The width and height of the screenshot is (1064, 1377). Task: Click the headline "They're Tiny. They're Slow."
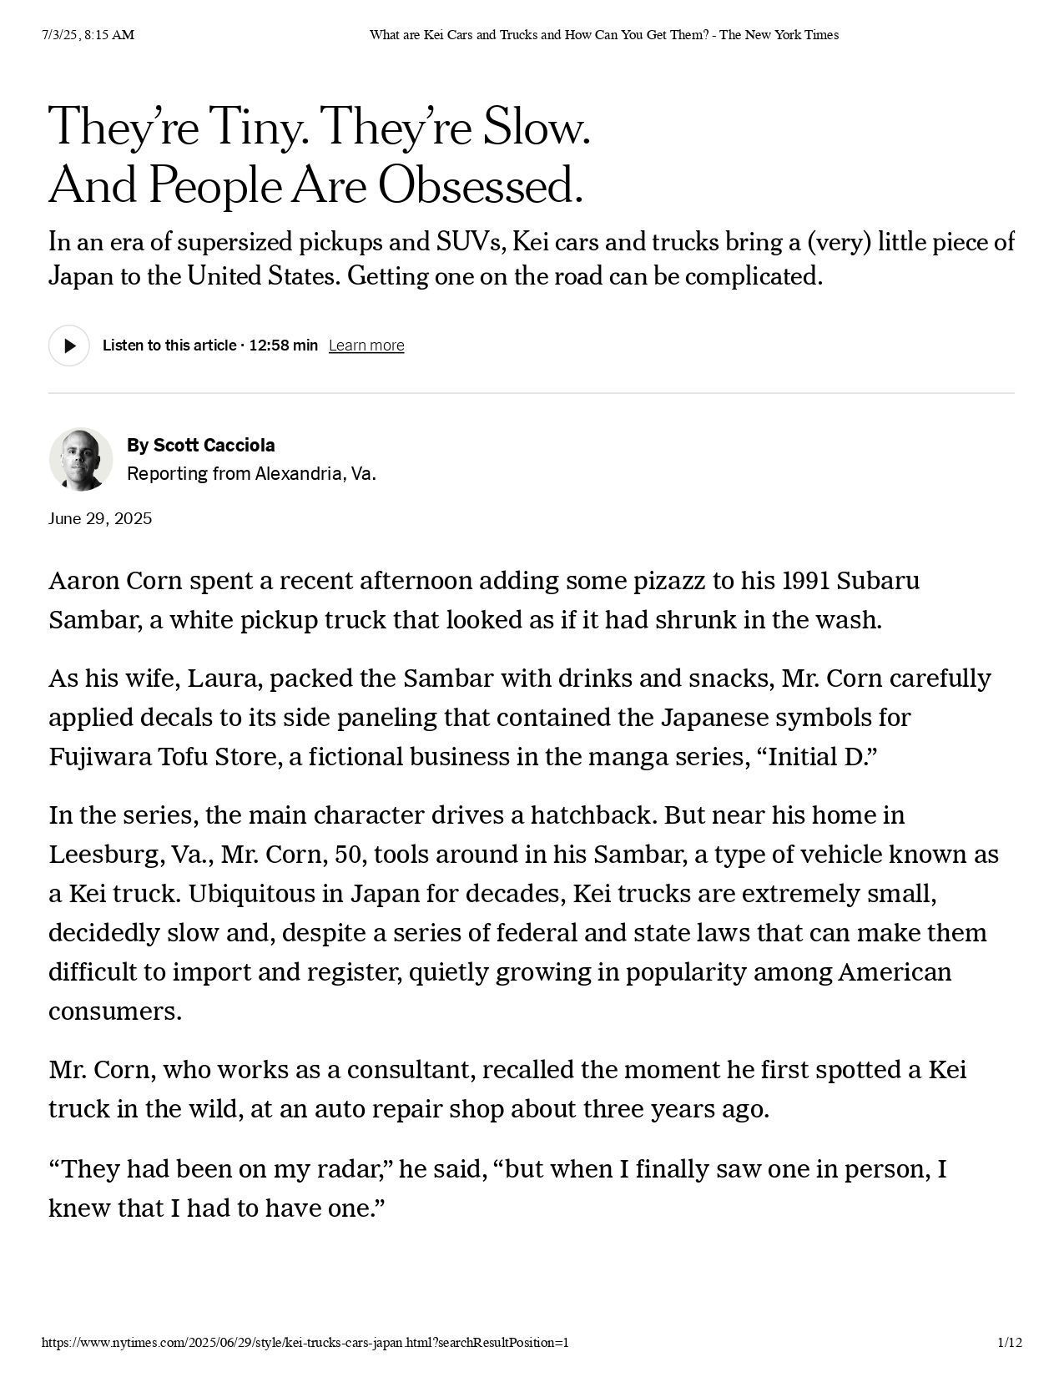tap(320, 127)
